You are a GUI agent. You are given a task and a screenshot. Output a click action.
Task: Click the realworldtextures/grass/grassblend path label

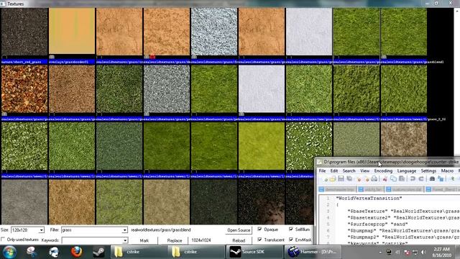click(x=161, y=230)
